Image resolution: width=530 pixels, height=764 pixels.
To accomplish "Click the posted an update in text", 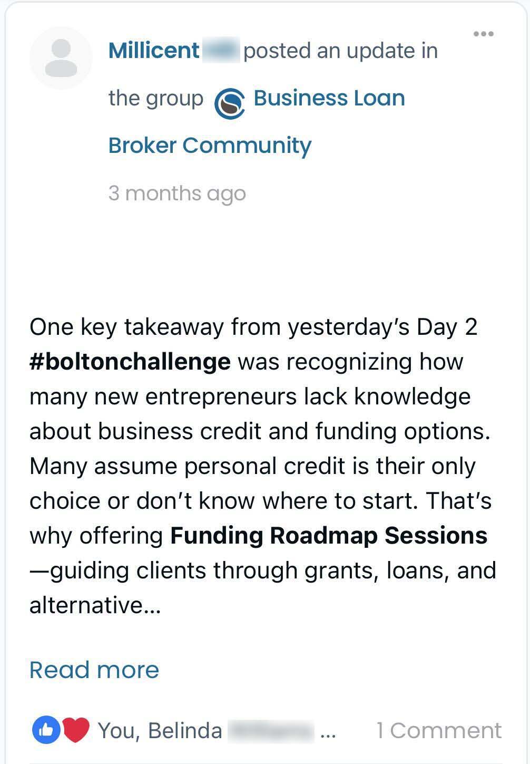I will (x=340, y=51).
